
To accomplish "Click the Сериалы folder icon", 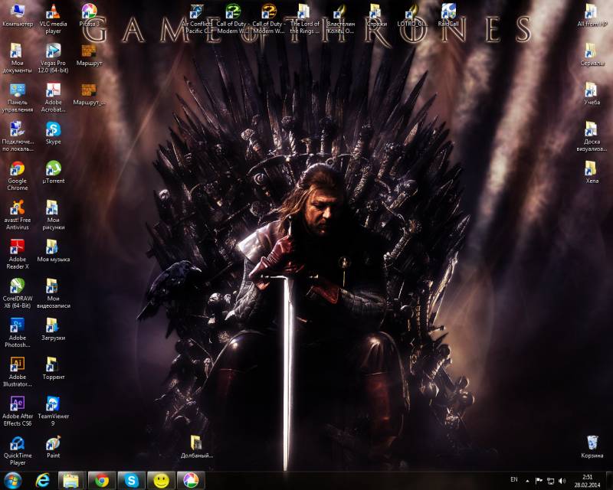I will (592, 54).
